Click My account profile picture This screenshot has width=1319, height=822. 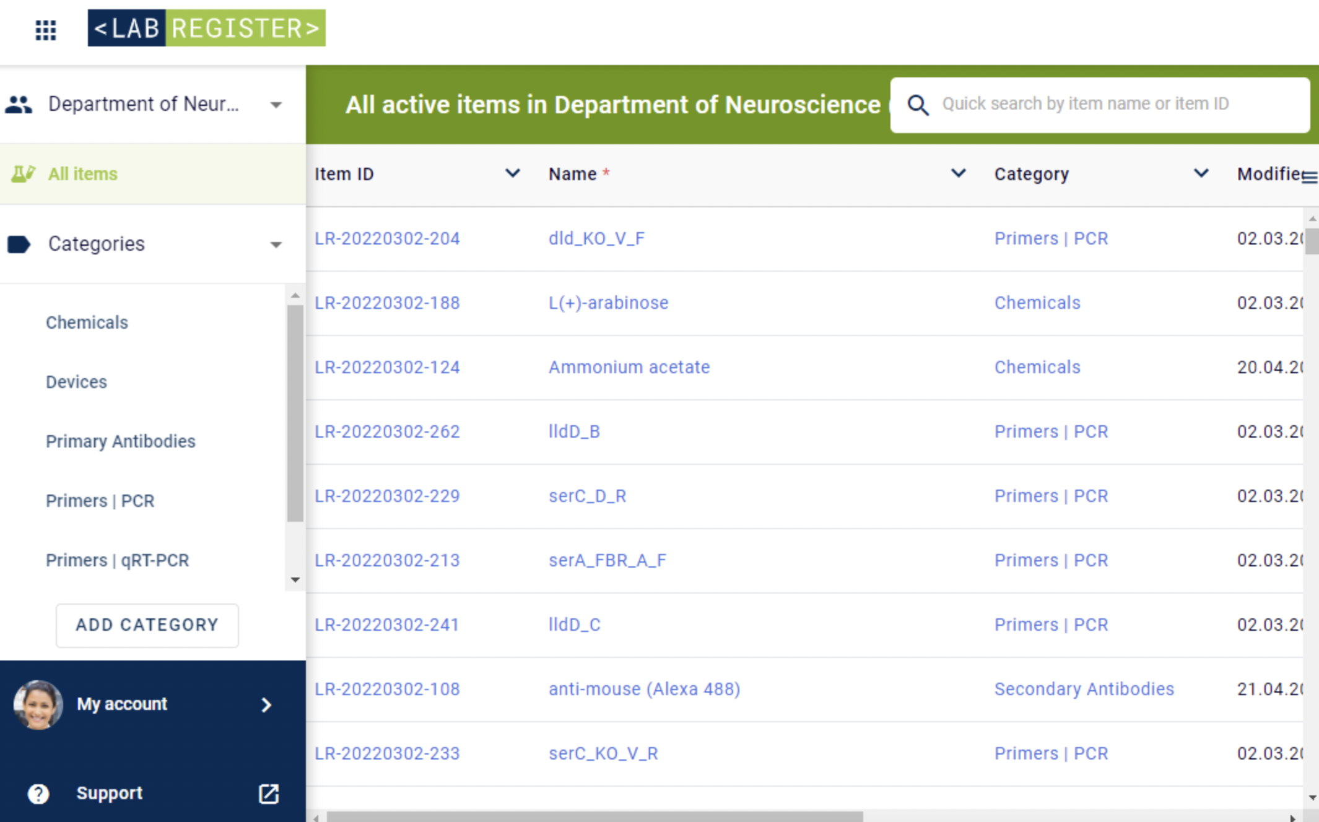pyautogui.click(x=38, y=704)
